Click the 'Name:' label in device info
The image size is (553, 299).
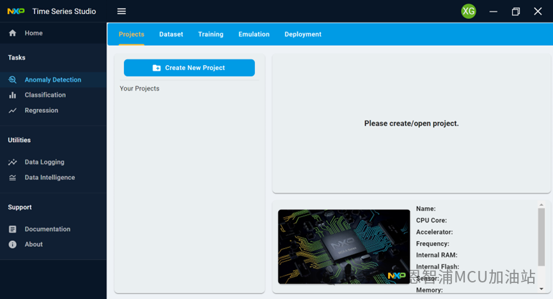pos(426,209)
